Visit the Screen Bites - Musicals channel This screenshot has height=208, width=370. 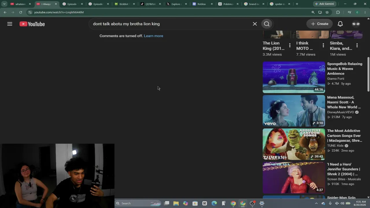tap(344, 179)
